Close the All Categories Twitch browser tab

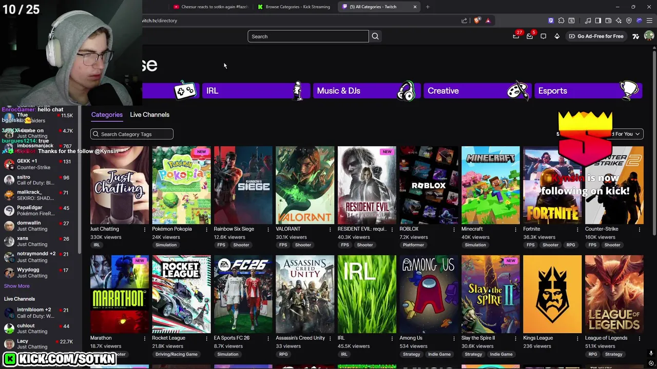pyautogui.click(x=415, y=7)
